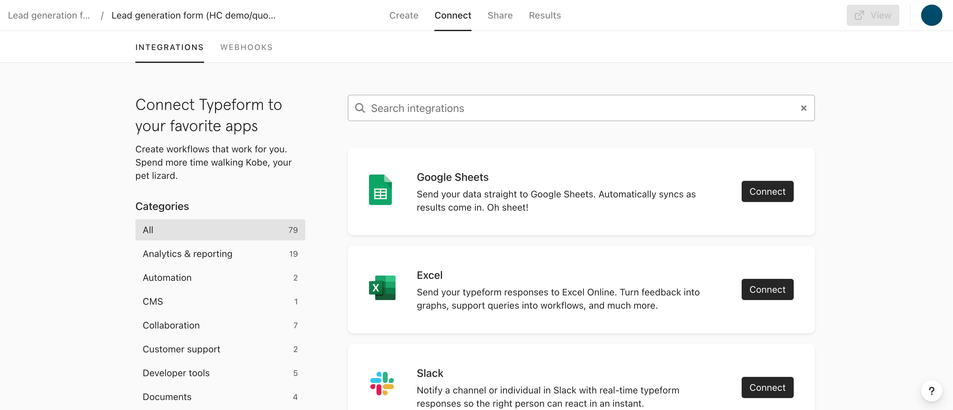953x410 pixels.
Task: Select the Connect tab
Action: (453, 15)
